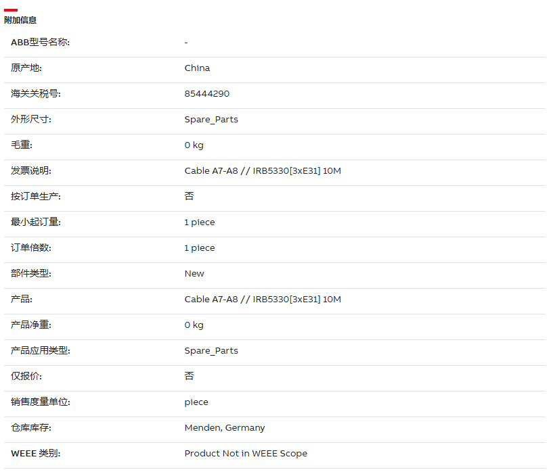Click the 产品 label
Screen dimensions: 553x474
point(22,299)
